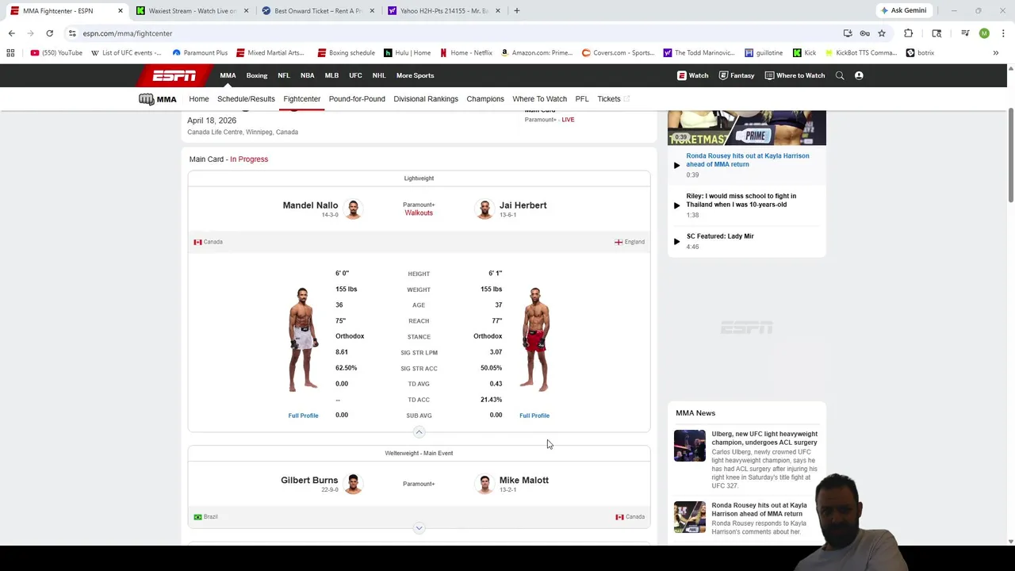Close the MMA Fightcenter tab
Screen dimensions: 1015x571
121,10
